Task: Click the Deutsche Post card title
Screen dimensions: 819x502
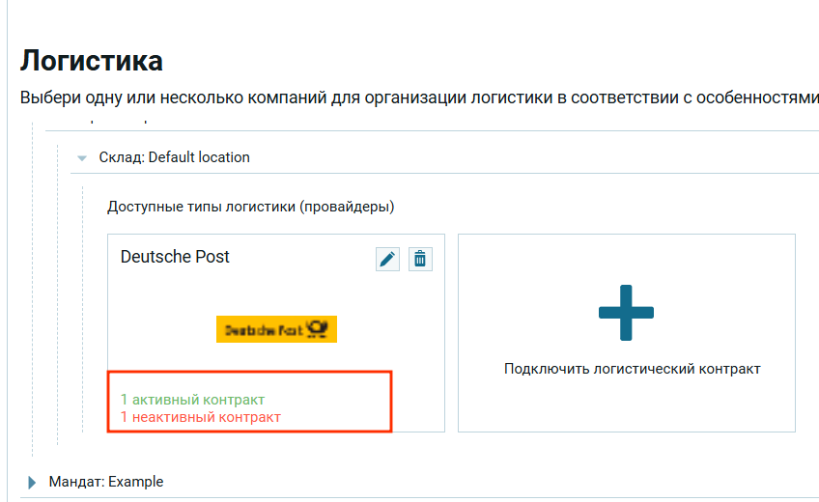Action: [x=175, y=257]
